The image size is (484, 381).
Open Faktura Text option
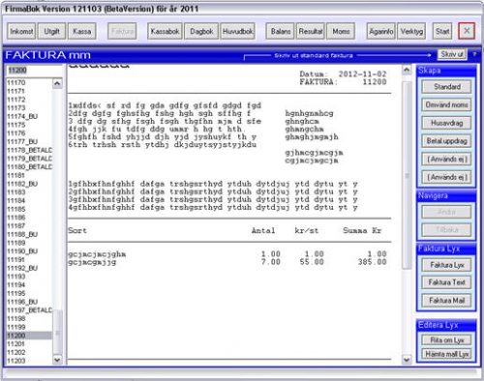point(446,282)
